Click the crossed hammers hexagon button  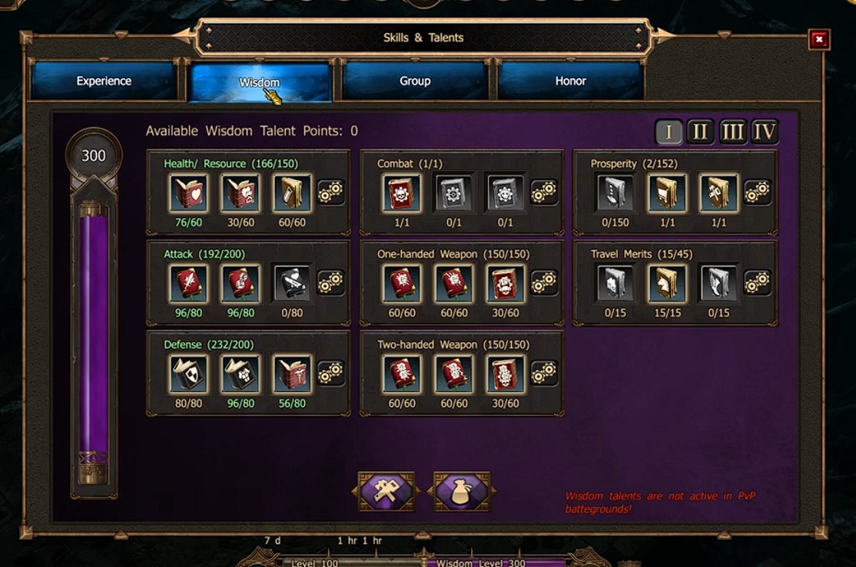[x=387, y=491]
